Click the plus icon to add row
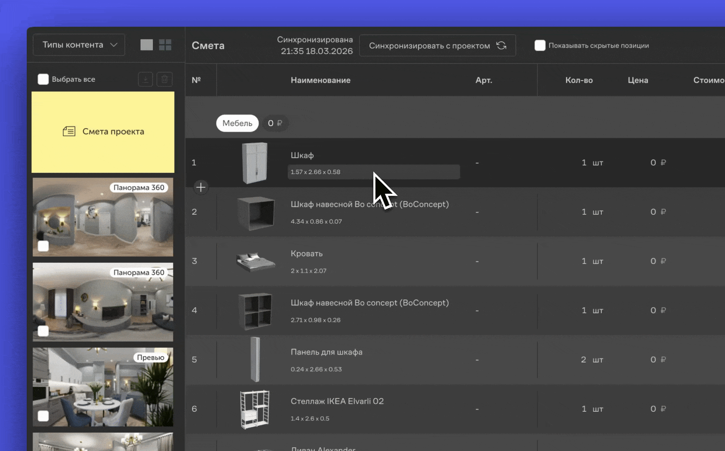Screen dimensions: 725x451 tap(201, 187)
